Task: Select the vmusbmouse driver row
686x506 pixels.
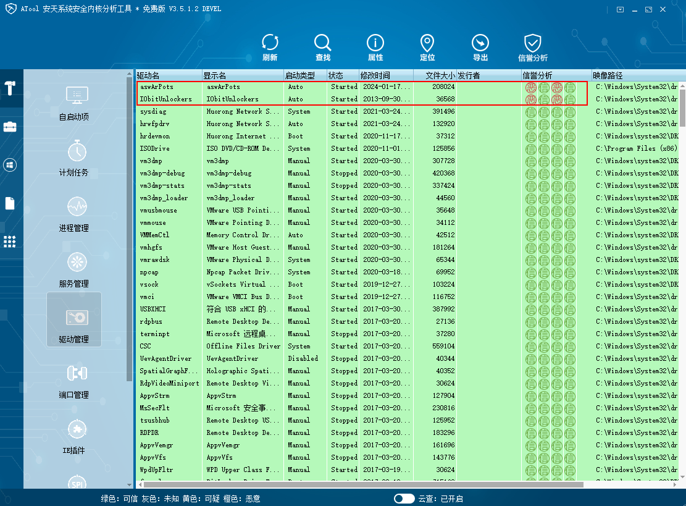Action: pos(407,210)
